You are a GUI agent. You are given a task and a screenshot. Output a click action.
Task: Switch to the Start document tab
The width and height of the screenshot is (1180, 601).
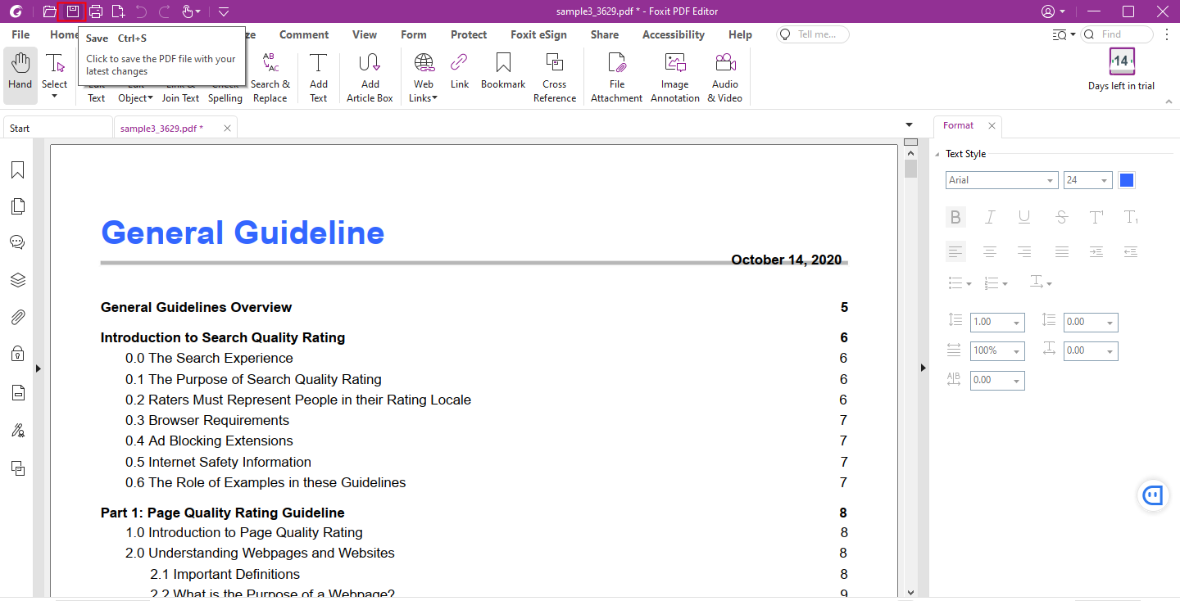click(x=57, y=128)
